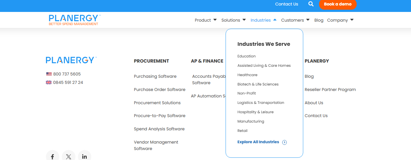Image resolution: width=411 pixels, height=160 pixels.
Task: Open the AP Automation Software link
Action: coord(208,96)
